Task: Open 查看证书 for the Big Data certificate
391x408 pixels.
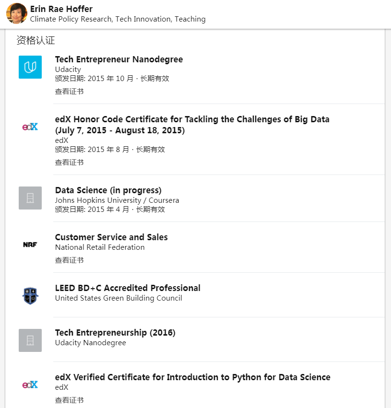Action: pos(69,163)
